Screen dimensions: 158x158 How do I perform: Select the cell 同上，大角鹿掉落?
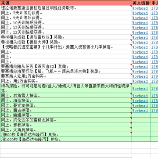tap(66, 129)
